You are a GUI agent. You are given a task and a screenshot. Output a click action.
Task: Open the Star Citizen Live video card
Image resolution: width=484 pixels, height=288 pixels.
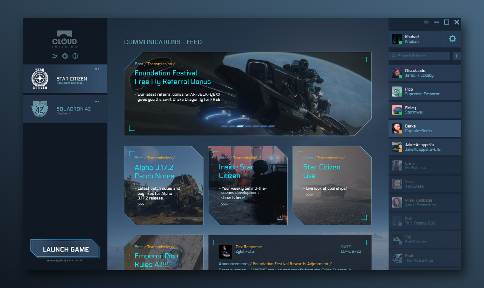point(332,186)
